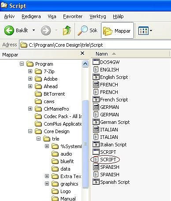Click the scroll up arrow in folder tree
Image resolution: width=171 pixels, height=201 pixels.
coord(85,64)
